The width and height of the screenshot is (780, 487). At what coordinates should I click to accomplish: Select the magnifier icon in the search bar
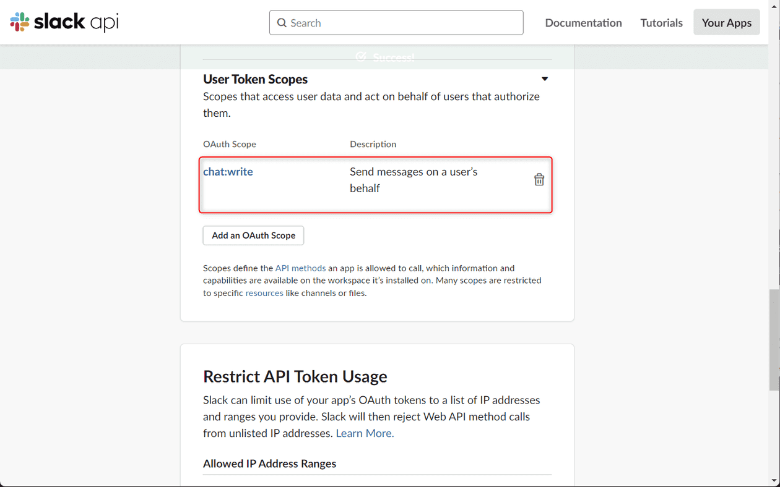pyautogui.click(x=282, y=22)
